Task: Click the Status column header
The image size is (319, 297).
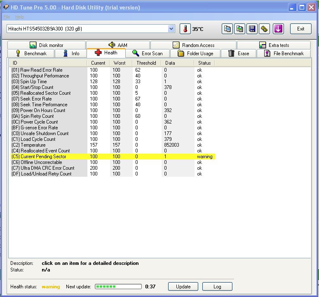Action: [204, 63]
